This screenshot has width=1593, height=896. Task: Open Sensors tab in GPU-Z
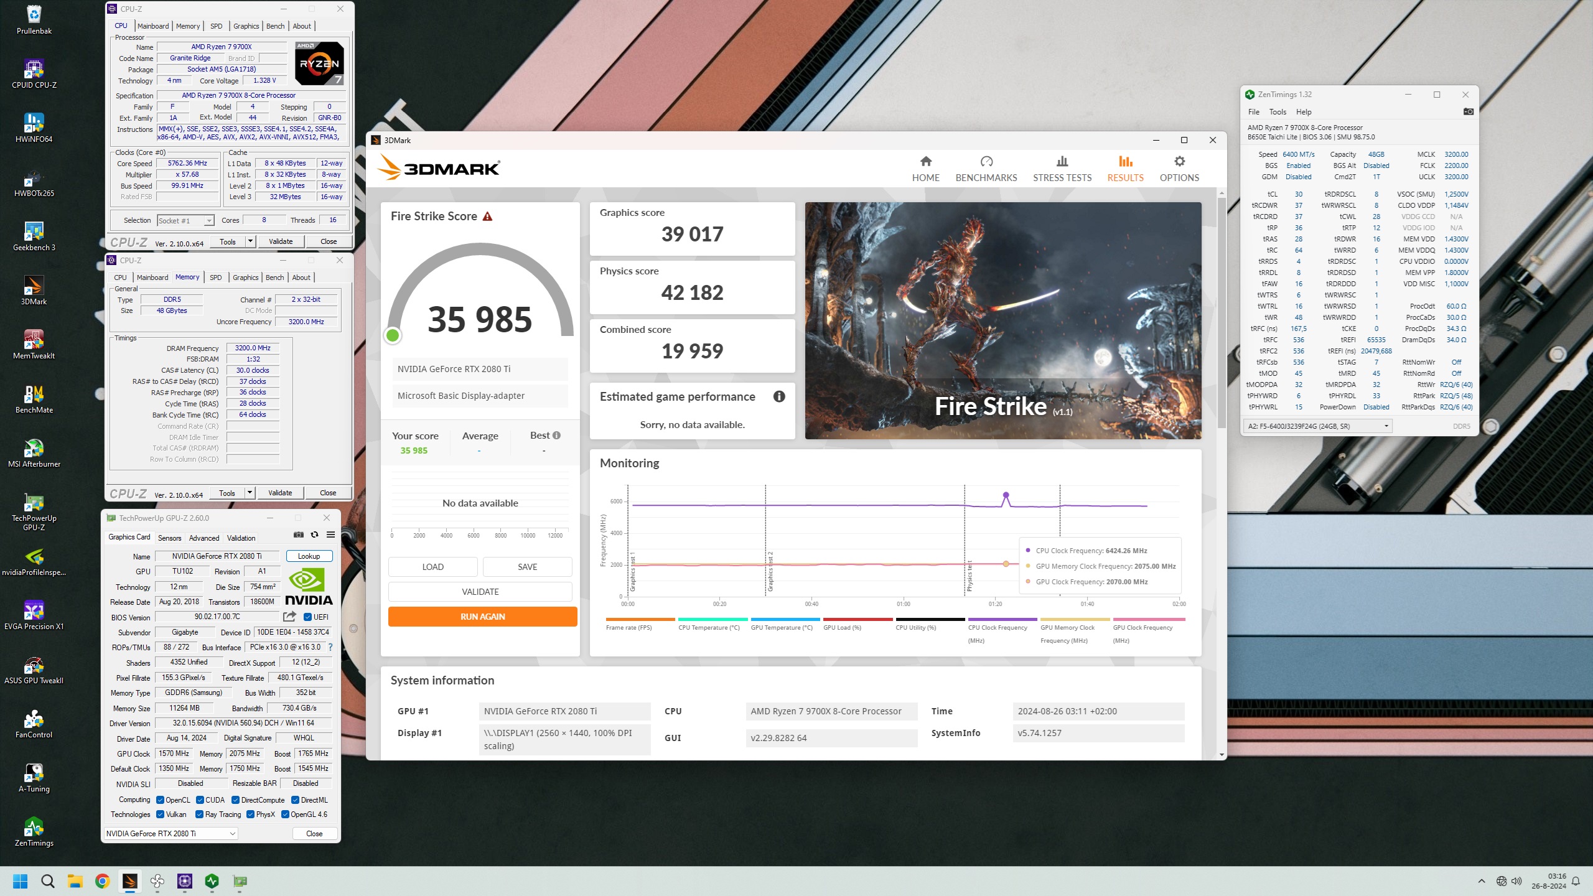point(170,538)
